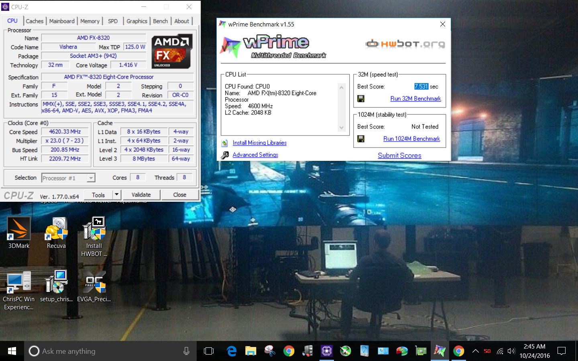Image resolution: width=578 pixels, height=361 pixels.
Task: Click the wPrime title bar icon
Action: point(222,24)
